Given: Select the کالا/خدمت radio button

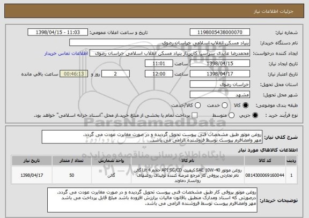Looking at the screenshot, I should pyautogui.click(x=197, y=106).
